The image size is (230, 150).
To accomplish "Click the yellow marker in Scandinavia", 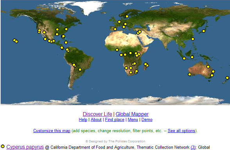I will tap(127, 16).
